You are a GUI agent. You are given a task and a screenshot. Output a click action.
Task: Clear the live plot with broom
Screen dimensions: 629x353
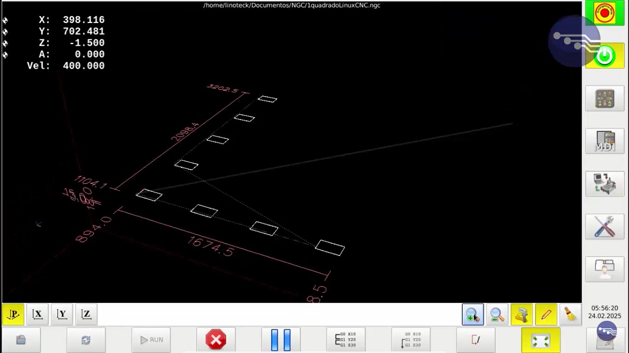click(571, 315)
